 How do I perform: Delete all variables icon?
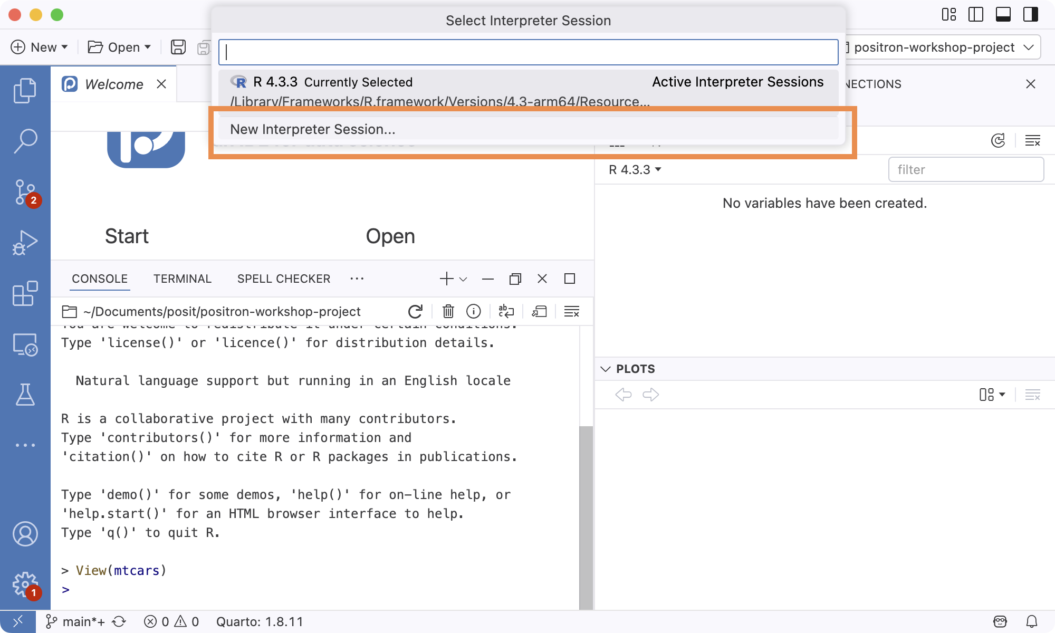[x=1033, y=140]
